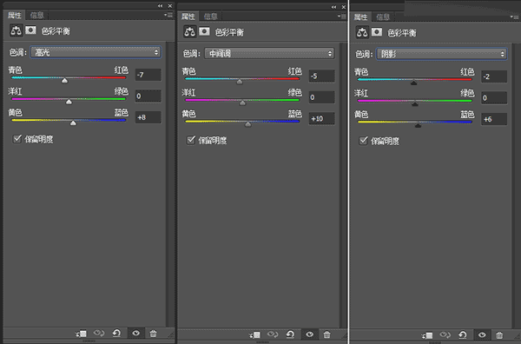Screen dimensions: 521x344
Task: Open the 色调 dropdown showing 中间调
Action: pyautogui.click(x=269, y=54)
